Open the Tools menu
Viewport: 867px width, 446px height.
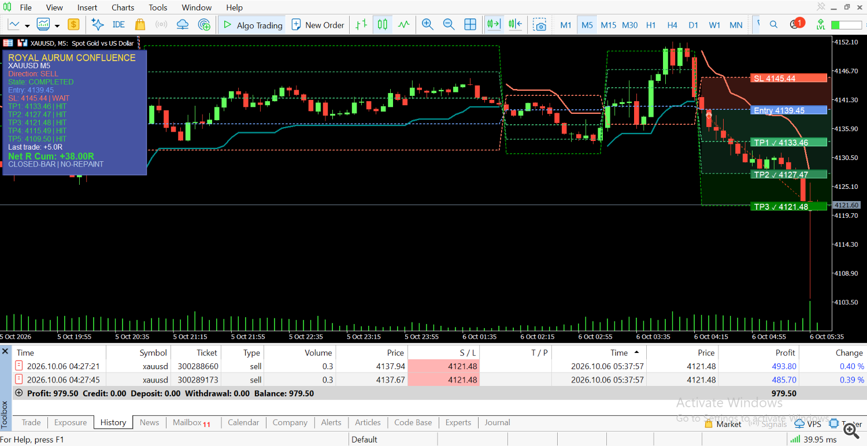158,8
